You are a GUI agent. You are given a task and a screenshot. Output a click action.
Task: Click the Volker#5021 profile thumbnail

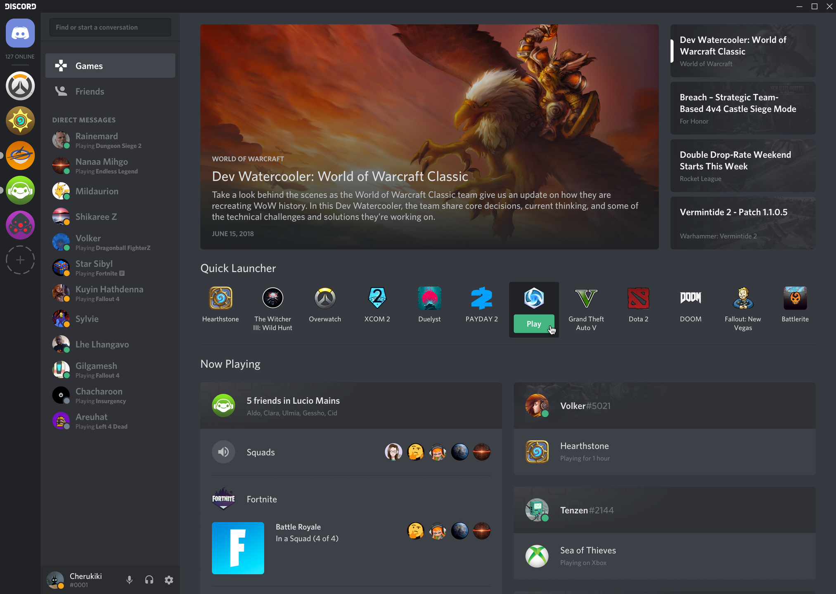click(538, 405)
